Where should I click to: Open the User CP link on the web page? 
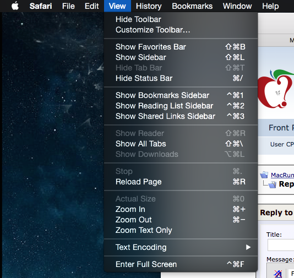282,144
